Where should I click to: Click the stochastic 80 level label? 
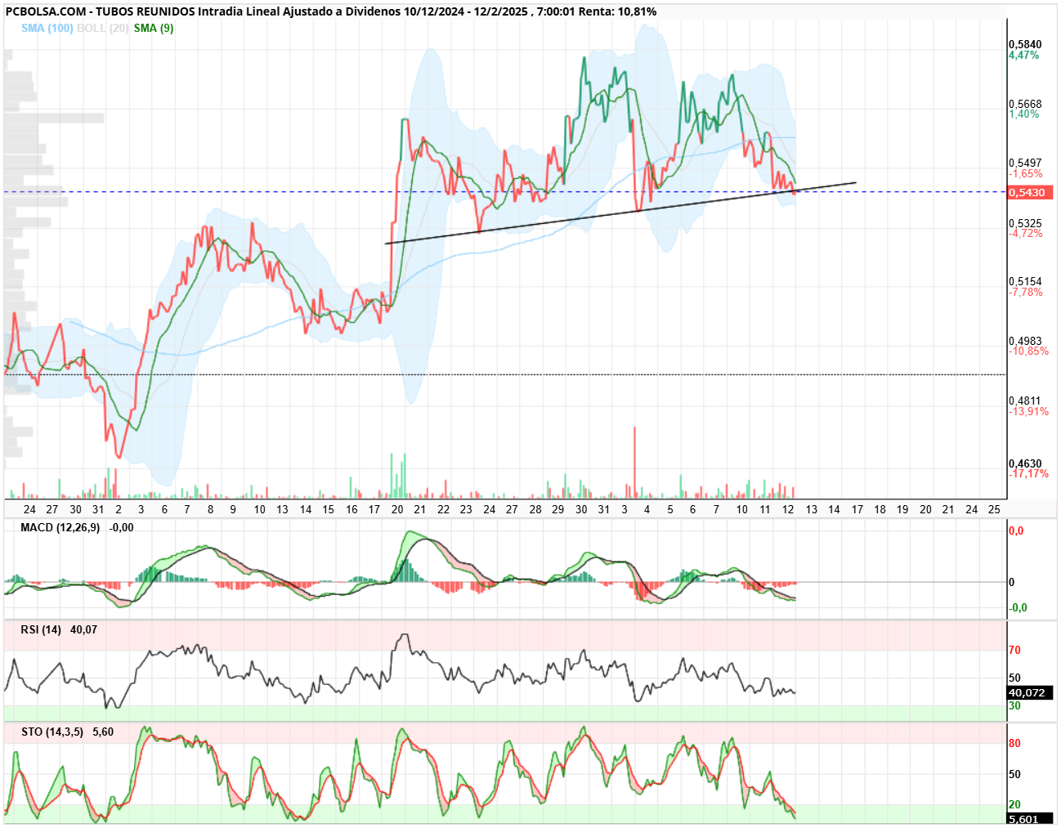1014,744
